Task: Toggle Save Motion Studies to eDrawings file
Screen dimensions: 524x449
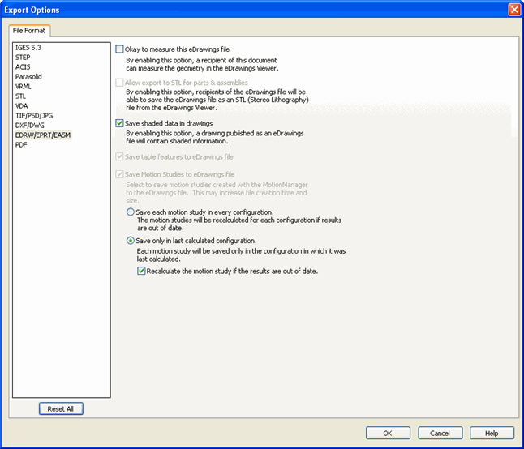Action: (119, 174)
